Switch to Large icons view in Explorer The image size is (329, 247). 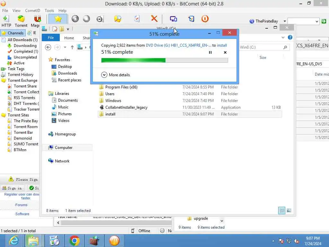[x=289, y=210]
